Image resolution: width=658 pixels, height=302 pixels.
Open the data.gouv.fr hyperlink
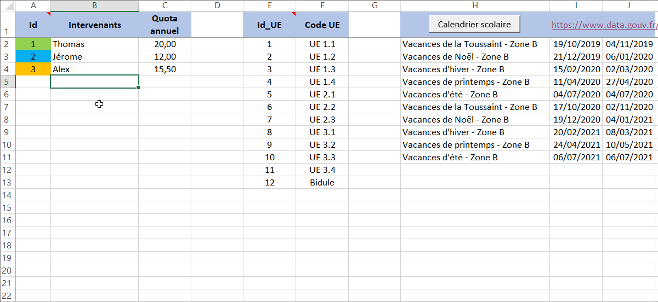604,25
